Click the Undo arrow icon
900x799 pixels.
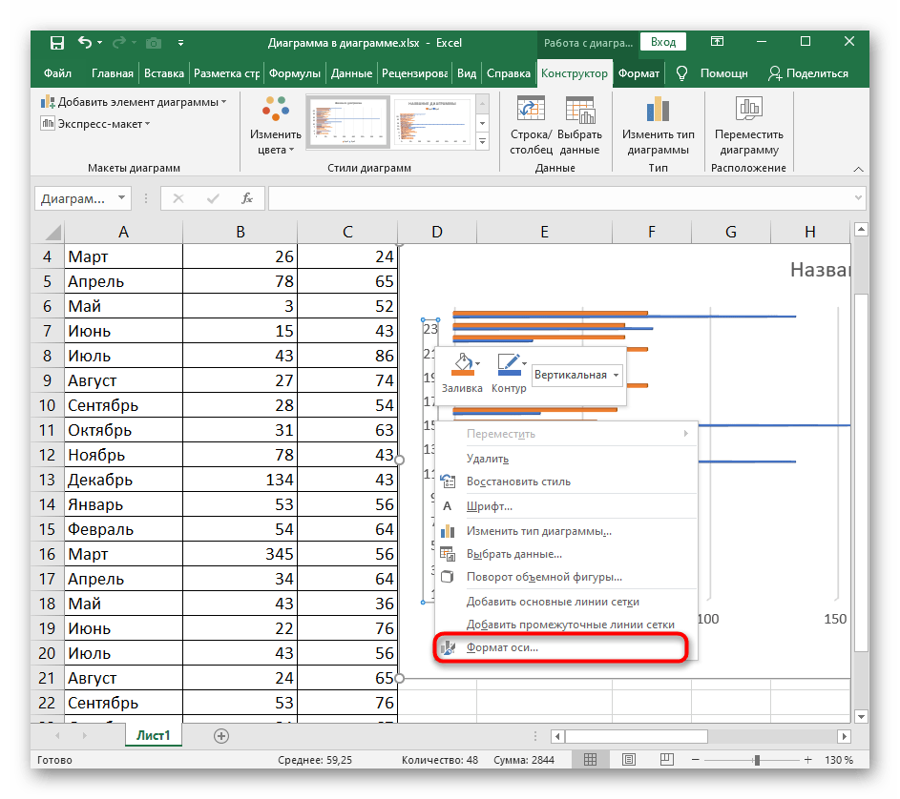tap(85, 43)
